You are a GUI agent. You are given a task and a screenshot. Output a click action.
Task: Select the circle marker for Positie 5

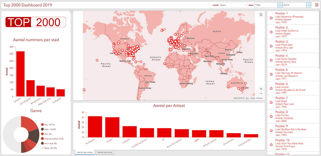click(x=271, y=74)
